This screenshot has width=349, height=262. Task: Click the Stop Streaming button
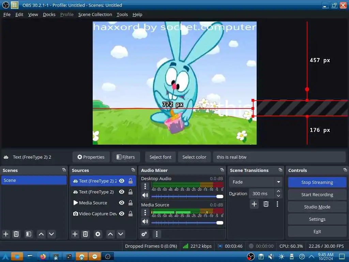[317, 182]
